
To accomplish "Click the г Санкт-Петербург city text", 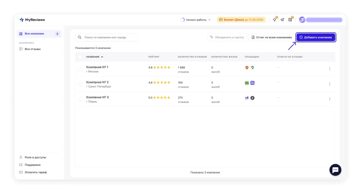I will (x=99, y=87).
